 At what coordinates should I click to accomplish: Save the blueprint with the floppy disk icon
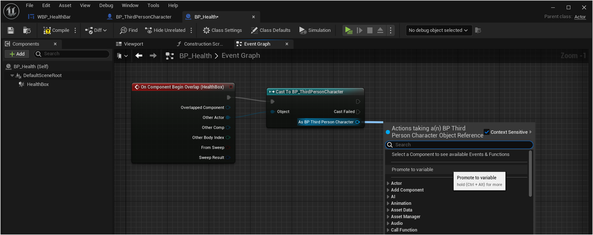(x=11, y=30)
